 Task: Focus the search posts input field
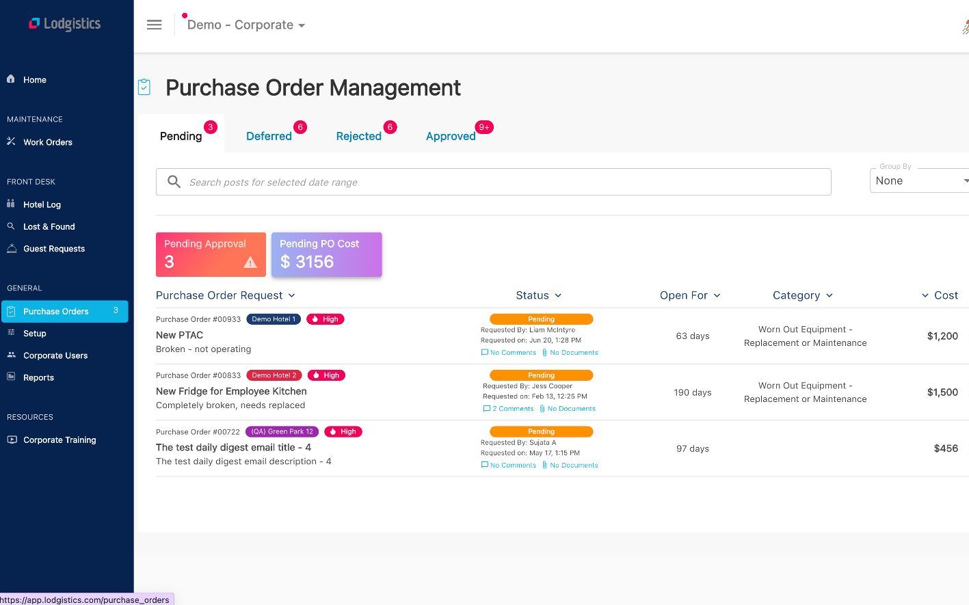pos(506,182)
